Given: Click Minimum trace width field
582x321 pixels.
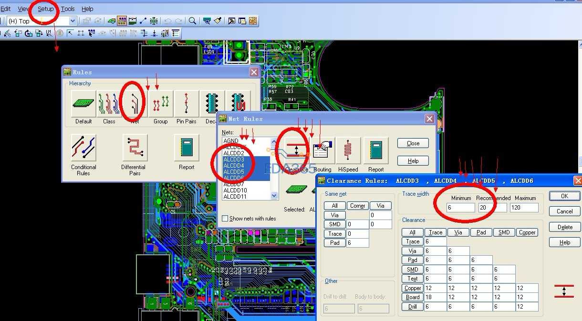Looking at the screenshot, I should click(x=461, y=208).
